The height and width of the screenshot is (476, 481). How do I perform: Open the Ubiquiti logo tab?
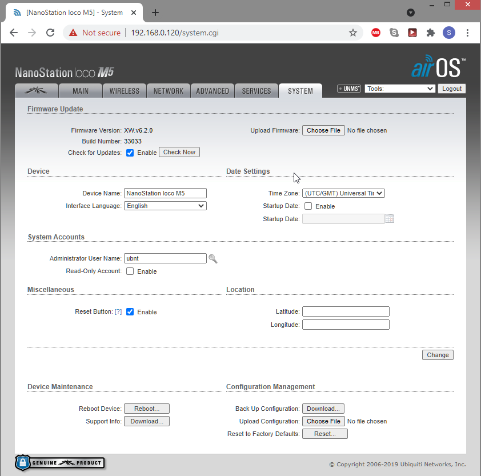[36, 91]
